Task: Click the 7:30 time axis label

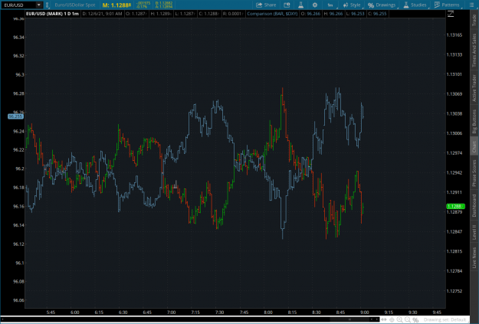Action: (220, 313)
